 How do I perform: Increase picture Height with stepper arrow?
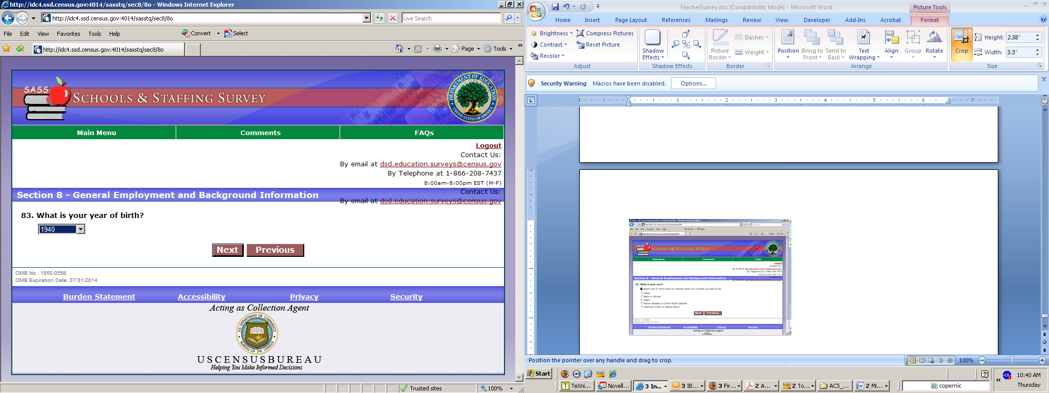[1037, 35]
